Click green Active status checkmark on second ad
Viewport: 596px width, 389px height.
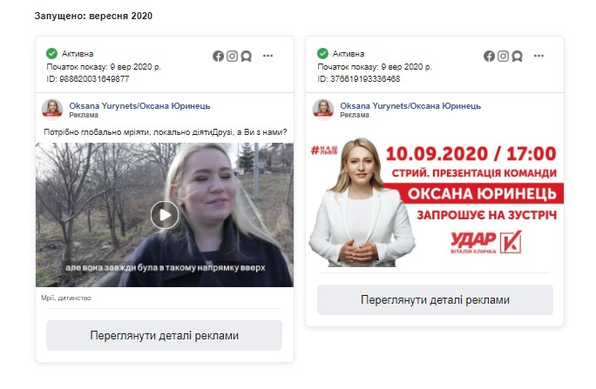322,53
